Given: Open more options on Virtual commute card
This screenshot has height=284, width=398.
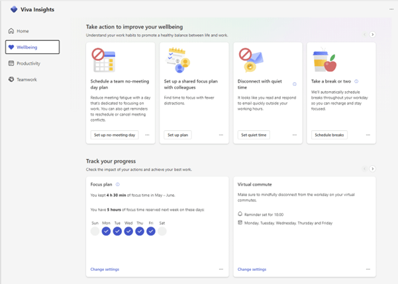Looking at the screenshot, I should click(x=368, y=269).
